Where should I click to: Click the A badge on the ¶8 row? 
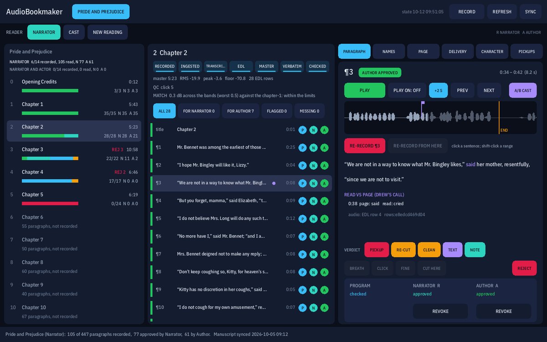pos(324,272)
